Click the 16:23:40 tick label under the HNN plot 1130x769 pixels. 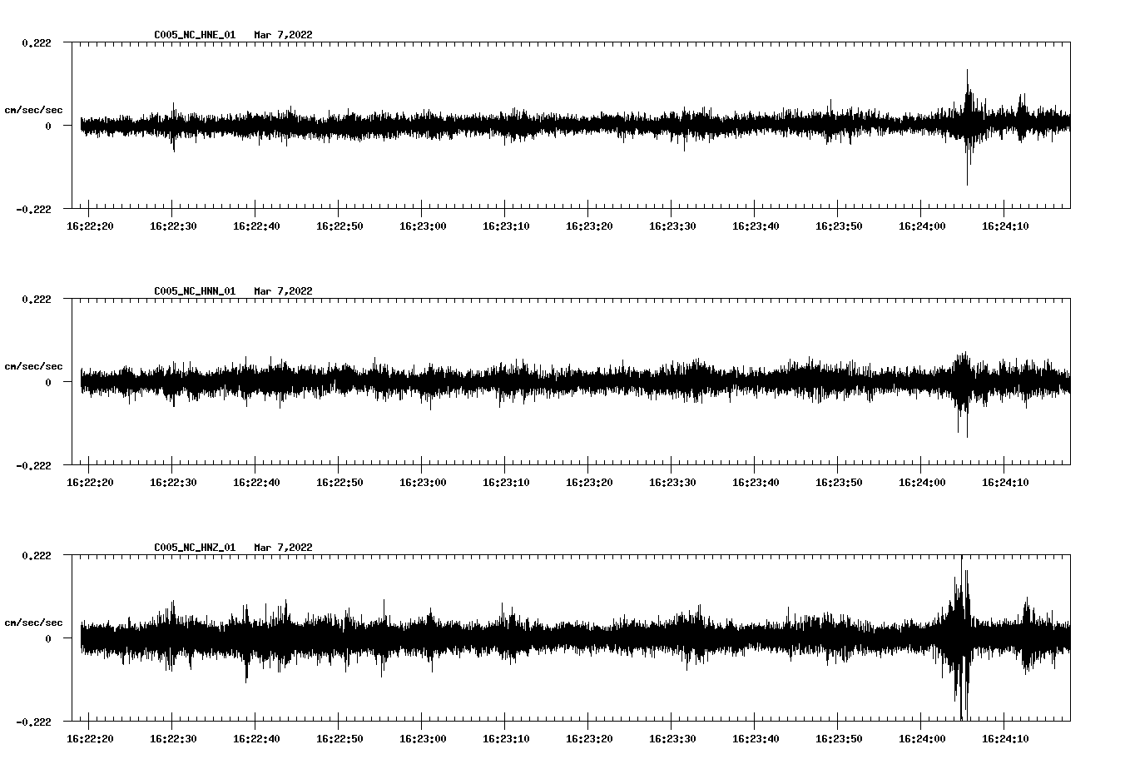pos(756,482)
